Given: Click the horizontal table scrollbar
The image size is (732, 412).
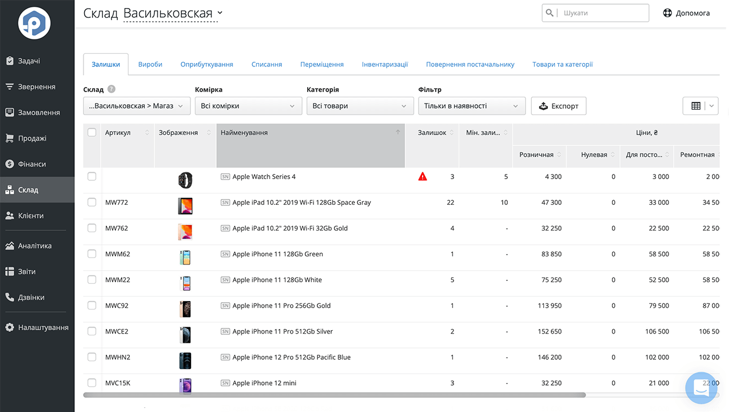Looking at the screenshot, I should (335, 395).
